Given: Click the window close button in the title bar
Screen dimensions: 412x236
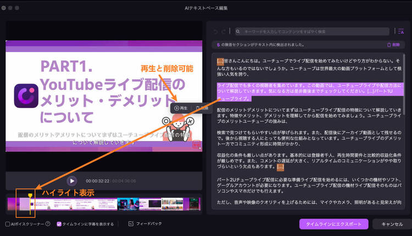Looking at the screenshot, I should (x=4, y=8).
